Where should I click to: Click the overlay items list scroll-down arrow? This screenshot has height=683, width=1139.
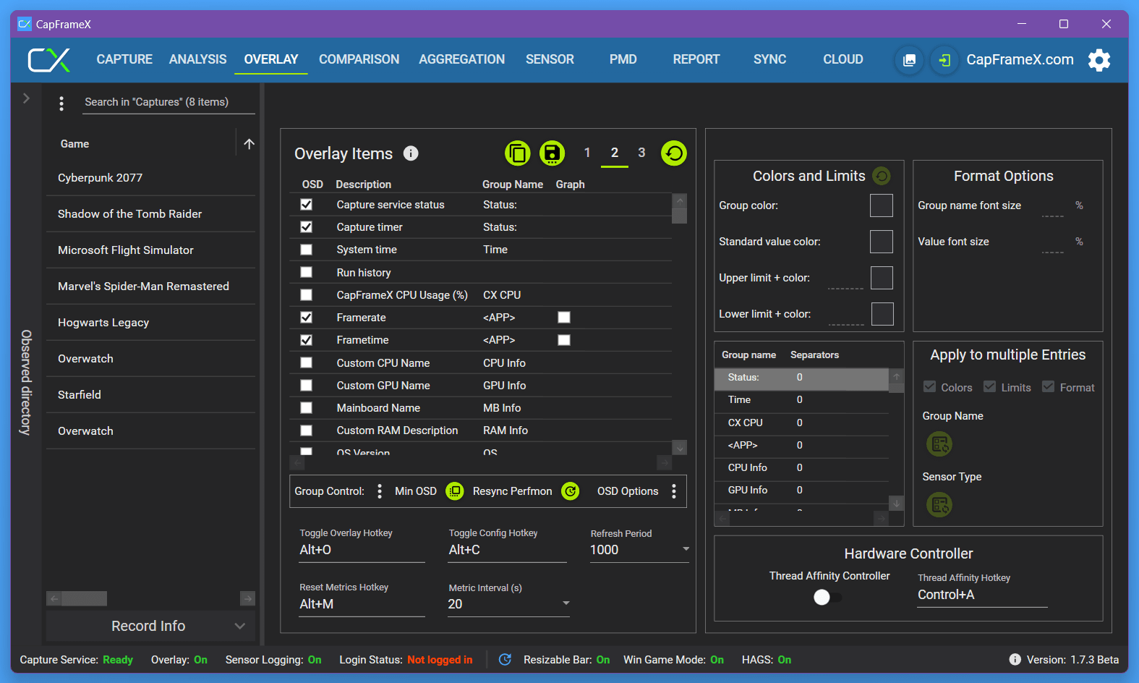(679, 448)
